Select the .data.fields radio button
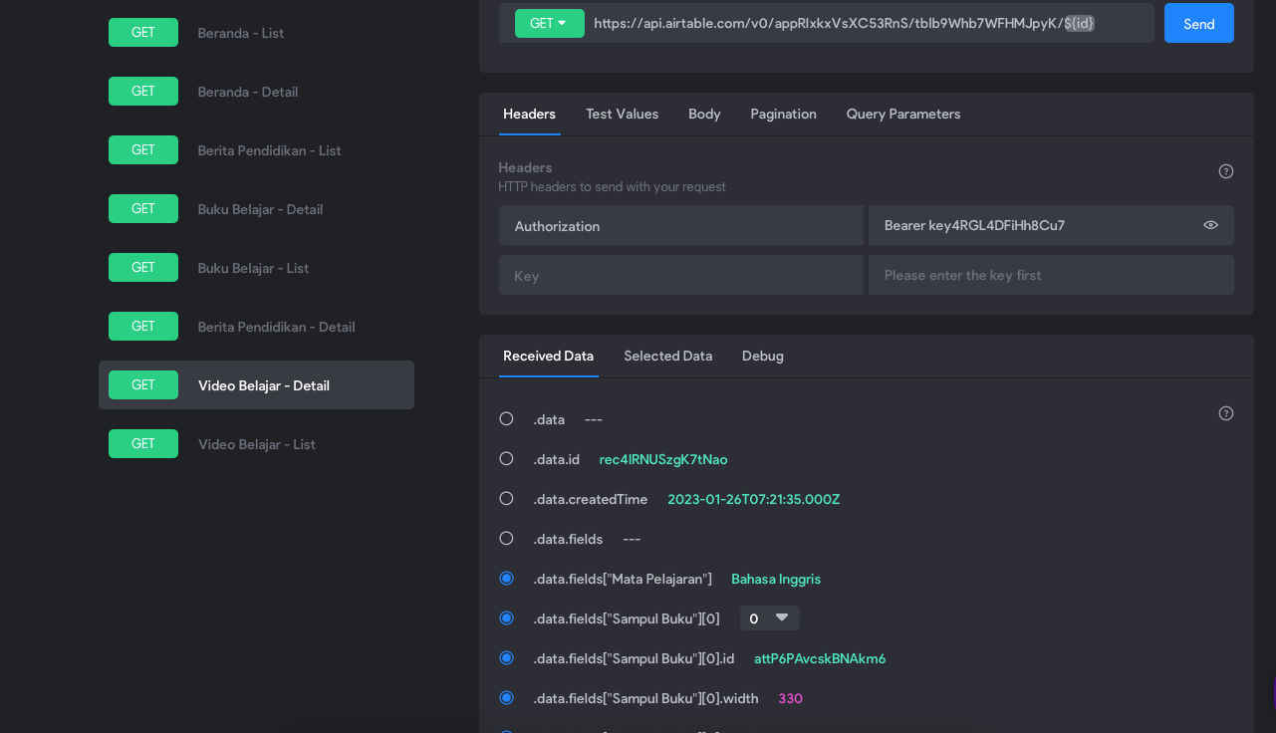This screenshot has height=733, width=1276. click(506, 539)
